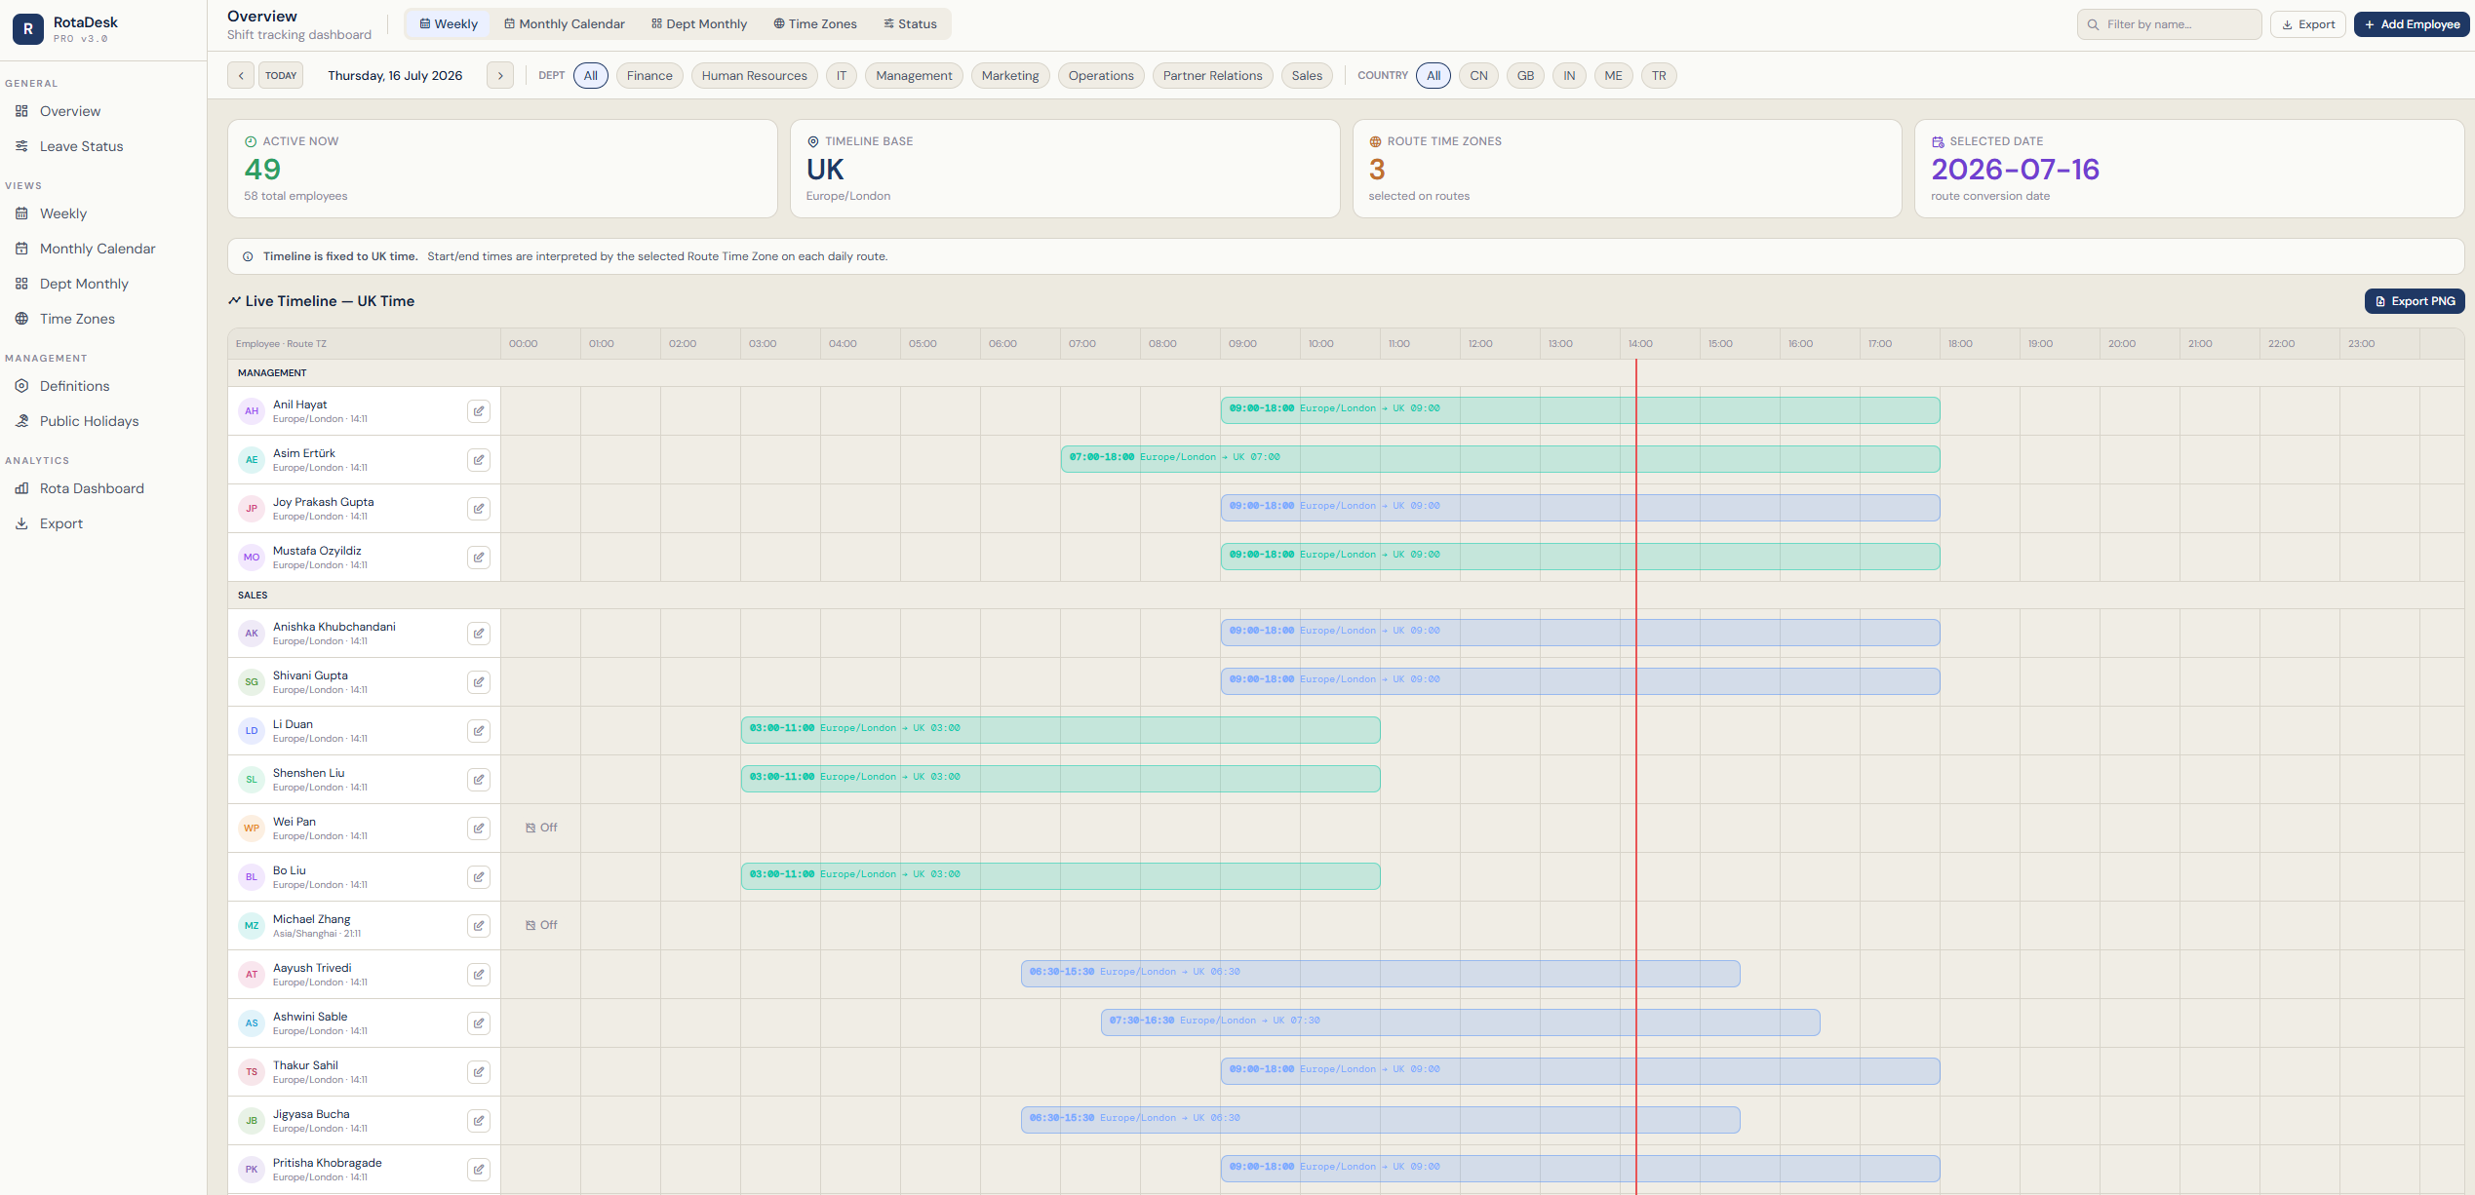Screen dimensions: 2475x1195
Task: Open Leave Status in sidebar
Action: [103, 146]
